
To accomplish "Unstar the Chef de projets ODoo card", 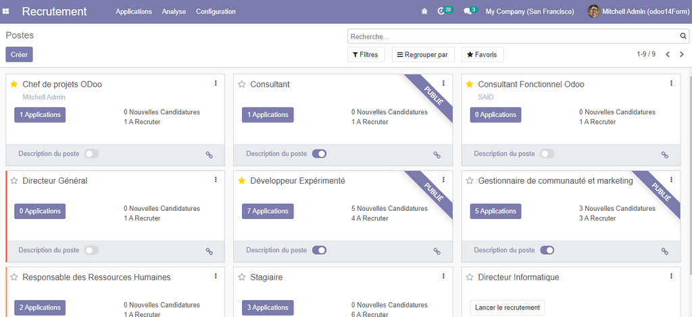I will click(x=14, y=84).
